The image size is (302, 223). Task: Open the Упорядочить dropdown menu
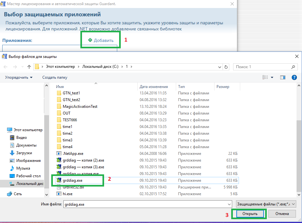[x=19, y=77]
